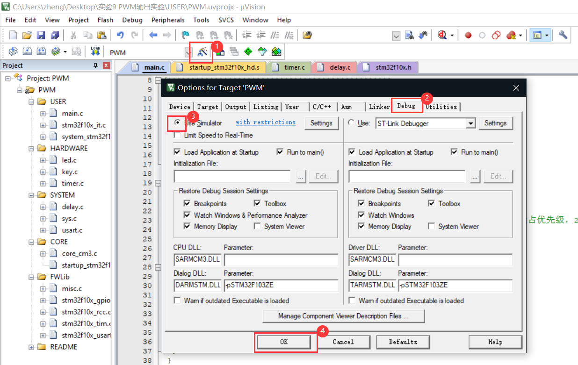Switch to the C/C++ tab
The width and height of the screenshot is (578, 365).
(322, 107)
